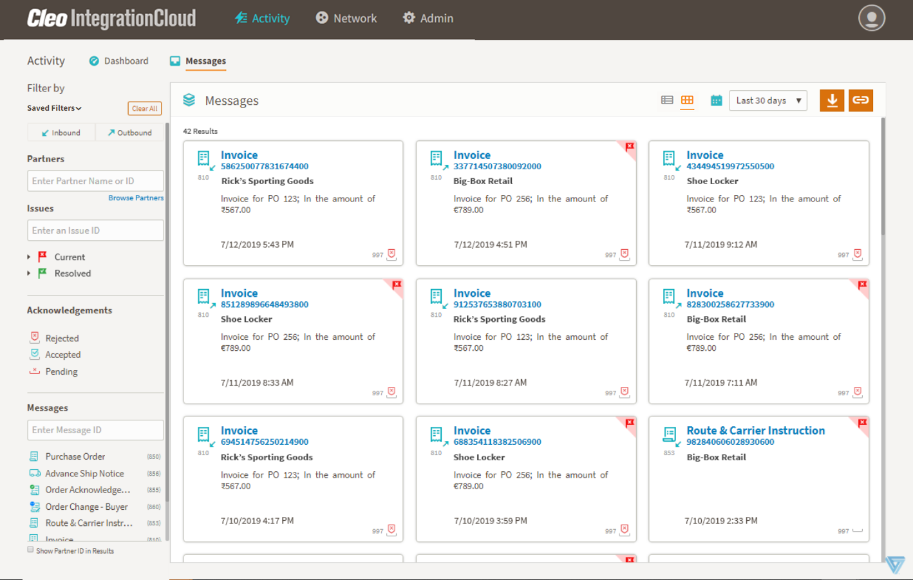Click the orange copy link icon button
The height and width of the screenshot is (580, 913).
pyautogui.click(x=860, y=100)
